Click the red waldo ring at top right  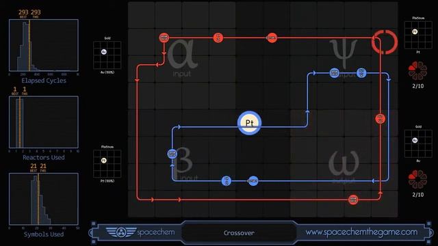pyautogui.click(x=385, y=42)
